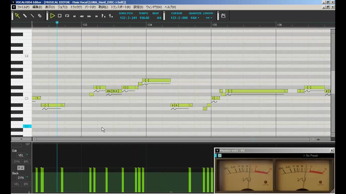Open the 編集(E) menu

(x=37, y=7)
